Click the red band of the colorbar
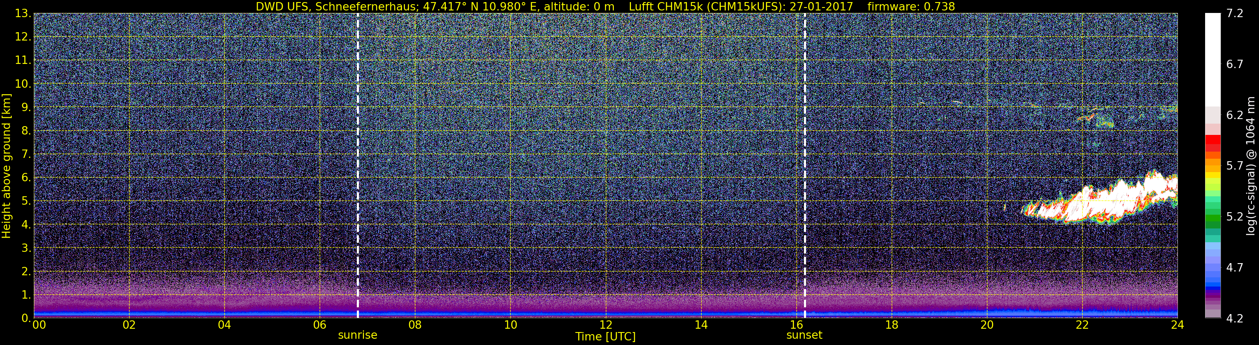The height and width of the screenshot is (345, 1259). coord(1213,141)
